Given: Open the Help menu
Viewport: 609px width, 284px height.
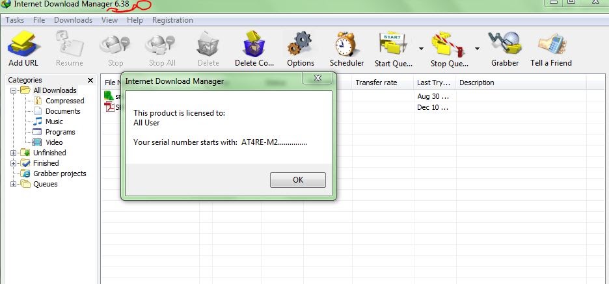Looking at the screenshot, I should (x=135, y=20).
